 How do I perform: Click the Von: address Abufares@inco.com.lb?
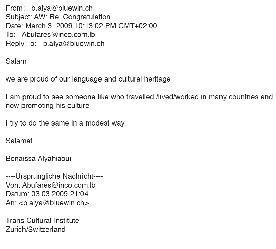(59, 185)
